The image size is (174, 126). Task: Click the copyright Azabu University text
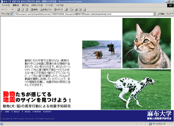click(27, 119)
